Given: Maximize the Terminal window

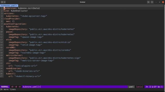Looking at the screenshot, I should pos(160,2).
